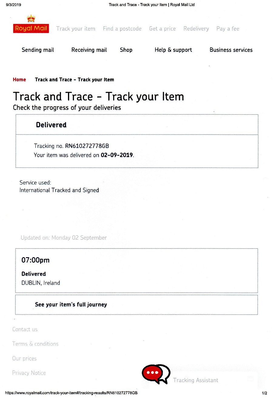Click the Delivered status header panel
The image size is (273, 400).
point(136,125)
